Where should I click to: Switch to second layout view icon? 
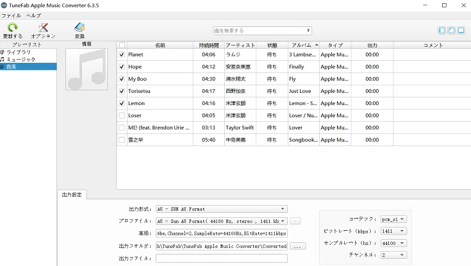click(x=452, y=30)
